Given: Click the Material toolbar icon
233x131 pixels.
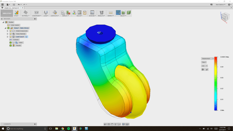Looking at the screenshot, I should click(x=25, y=13).
